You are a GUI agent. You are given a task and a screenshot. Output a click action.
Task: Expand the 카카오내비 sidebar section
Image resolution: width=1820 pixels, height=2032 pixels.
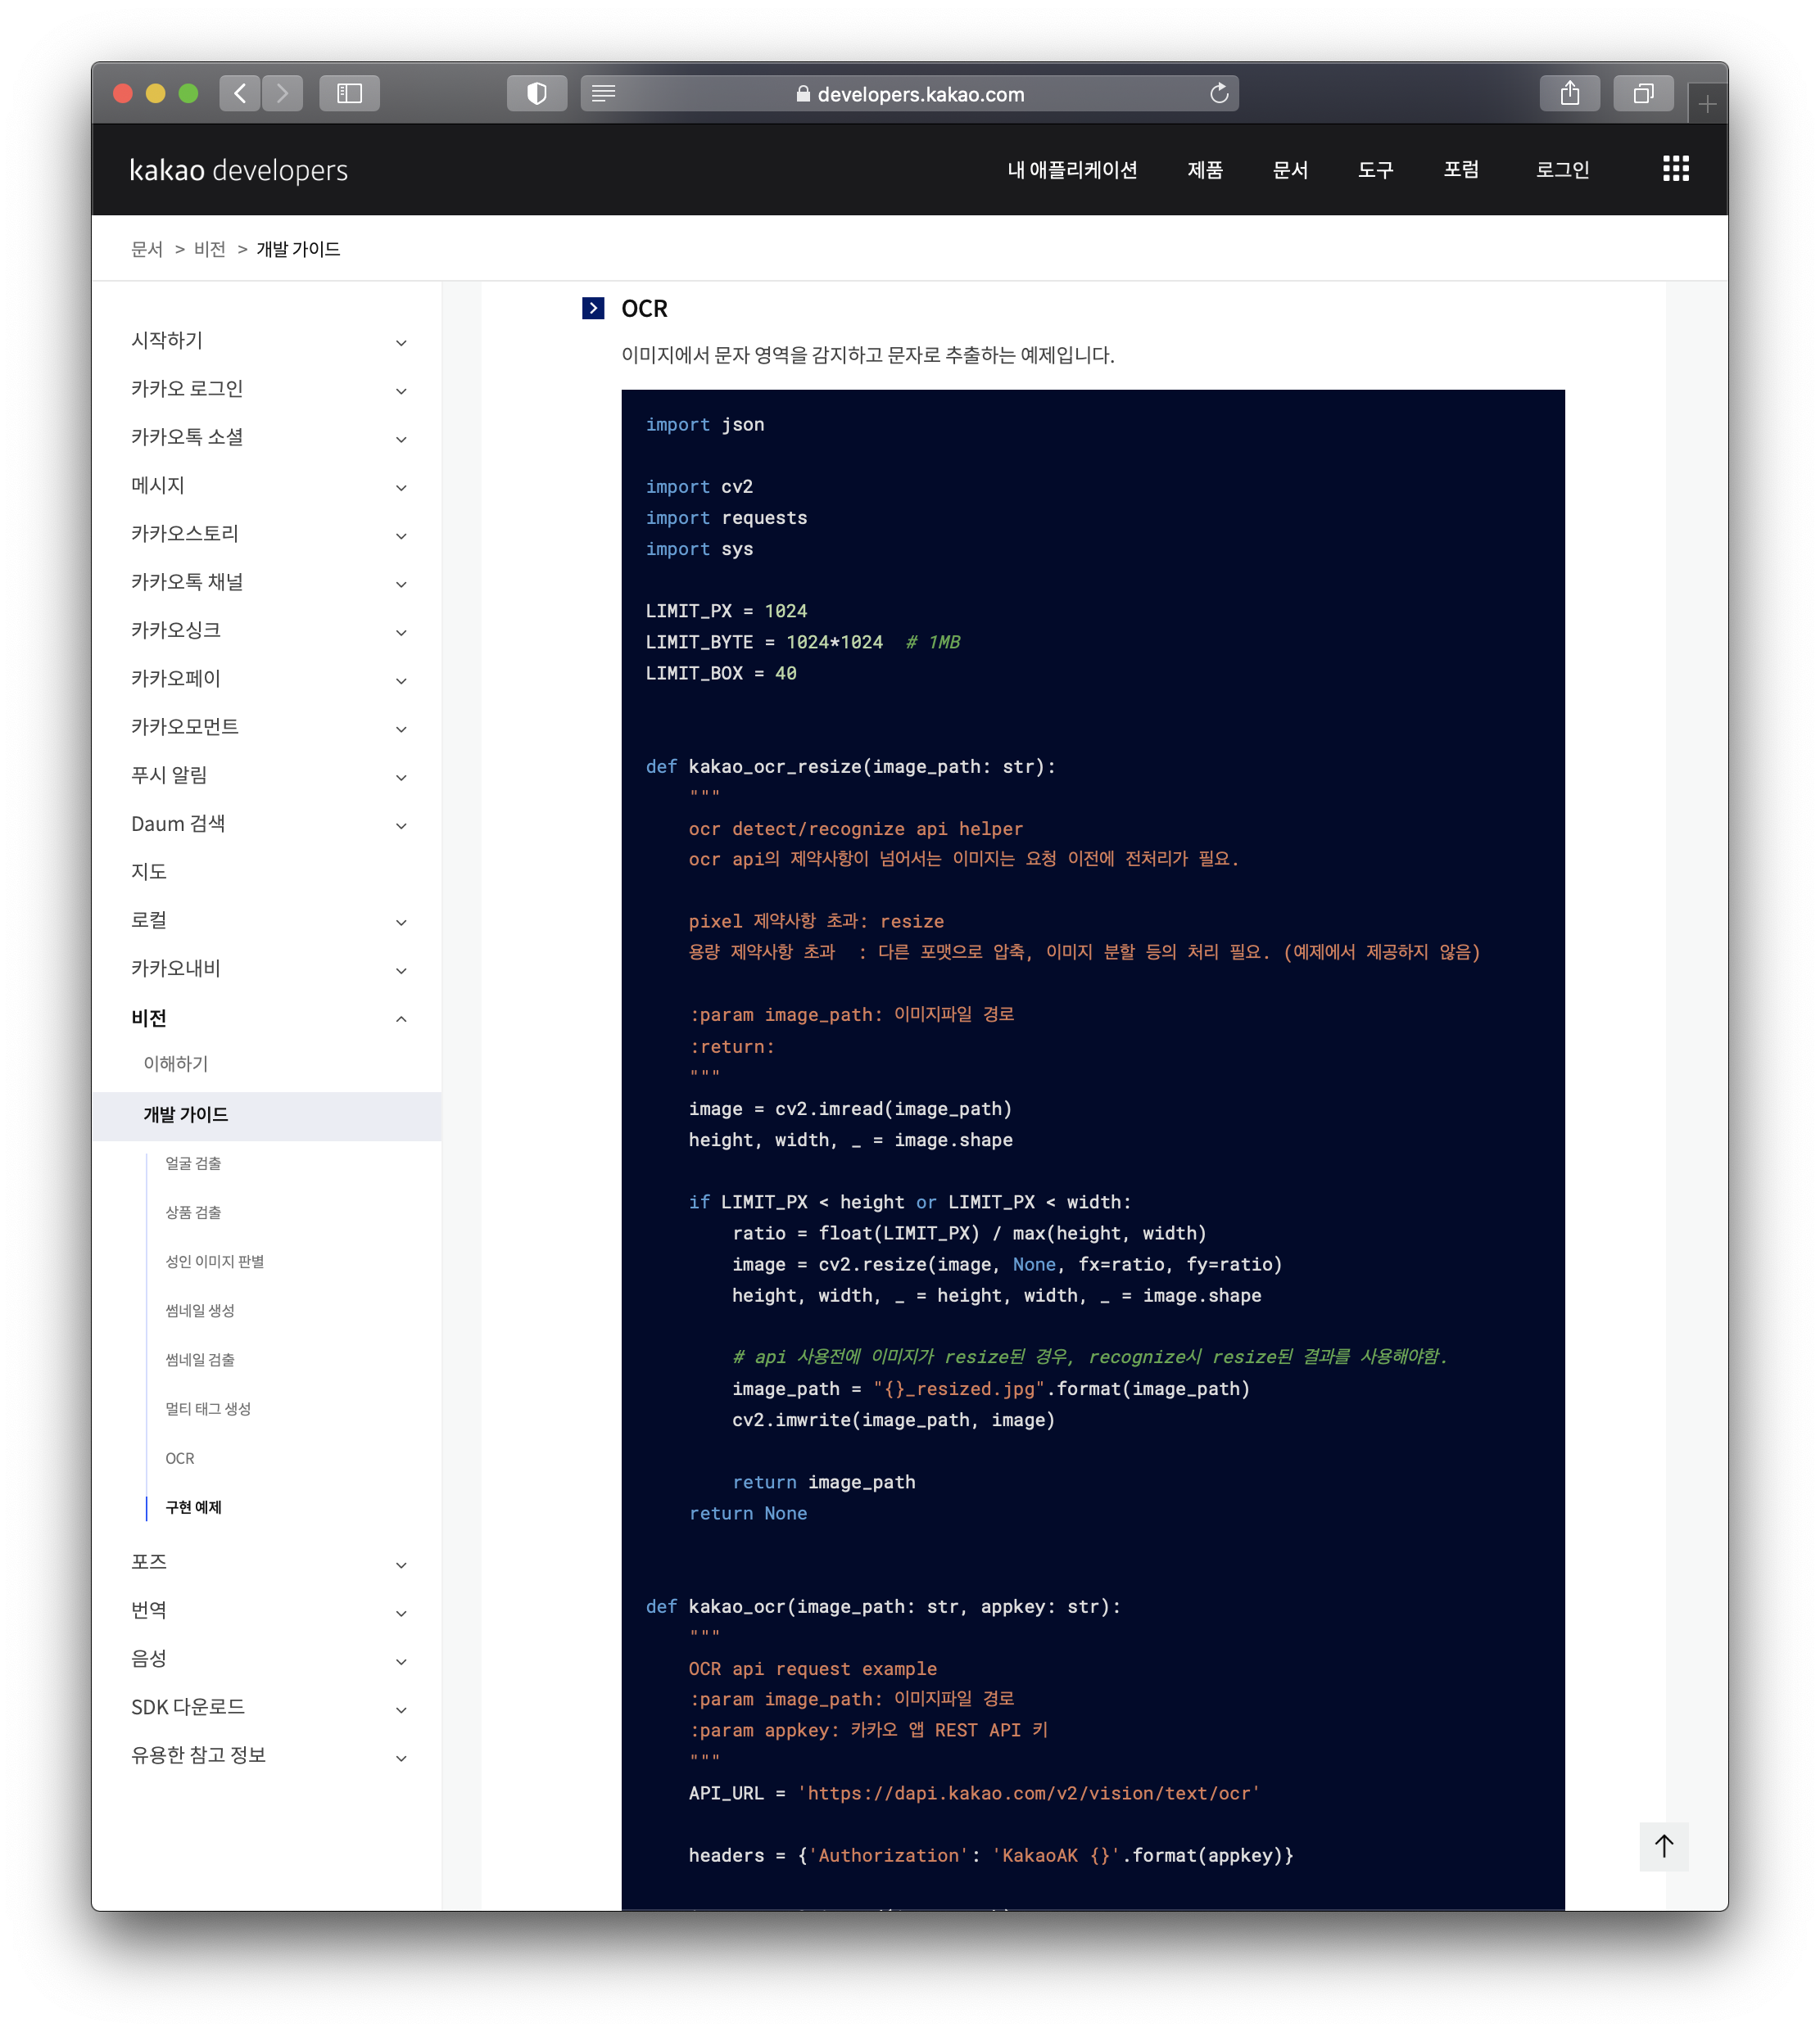click(x=268, y=969)
